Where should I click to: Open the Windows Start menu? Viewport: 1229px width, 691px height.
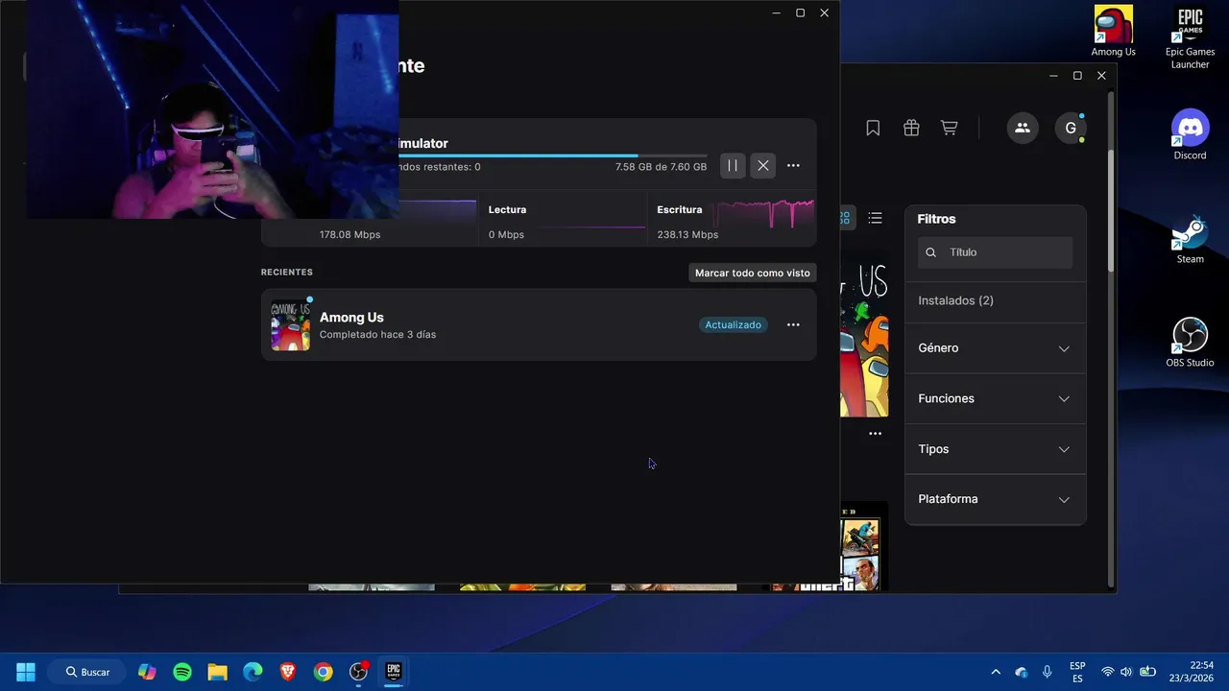(26, 672)
